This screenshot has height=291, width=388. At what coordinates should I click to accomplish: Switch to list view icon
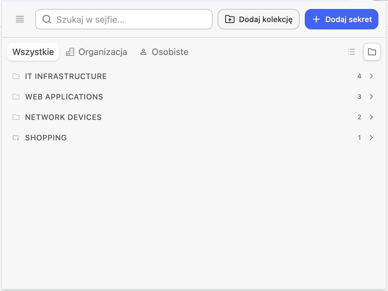pos(352,52)
